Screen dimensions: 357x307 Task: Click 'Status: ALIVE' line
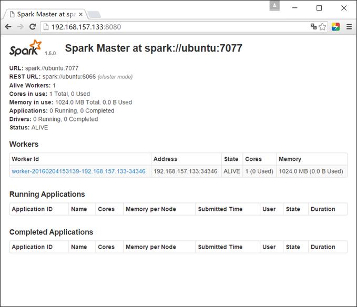(29, 127)
